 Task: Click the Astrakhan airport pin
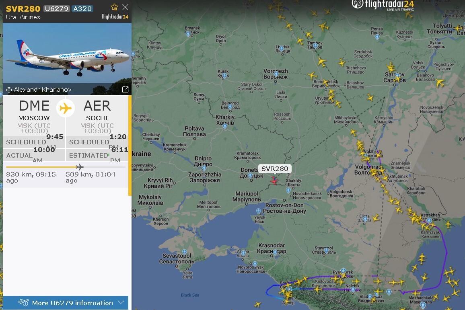(429, 220)
